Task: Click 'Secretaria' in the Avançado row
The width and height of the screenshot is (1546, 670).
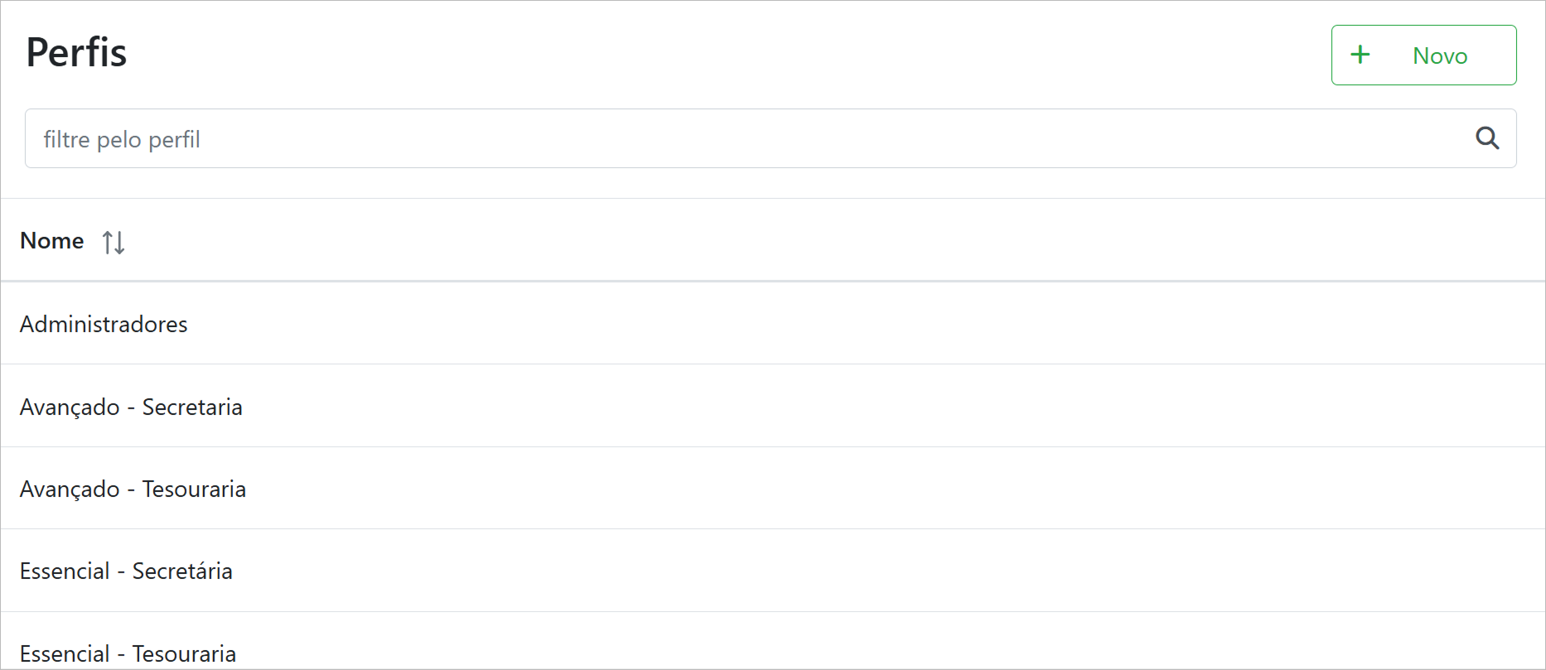Action: [192, 407]
